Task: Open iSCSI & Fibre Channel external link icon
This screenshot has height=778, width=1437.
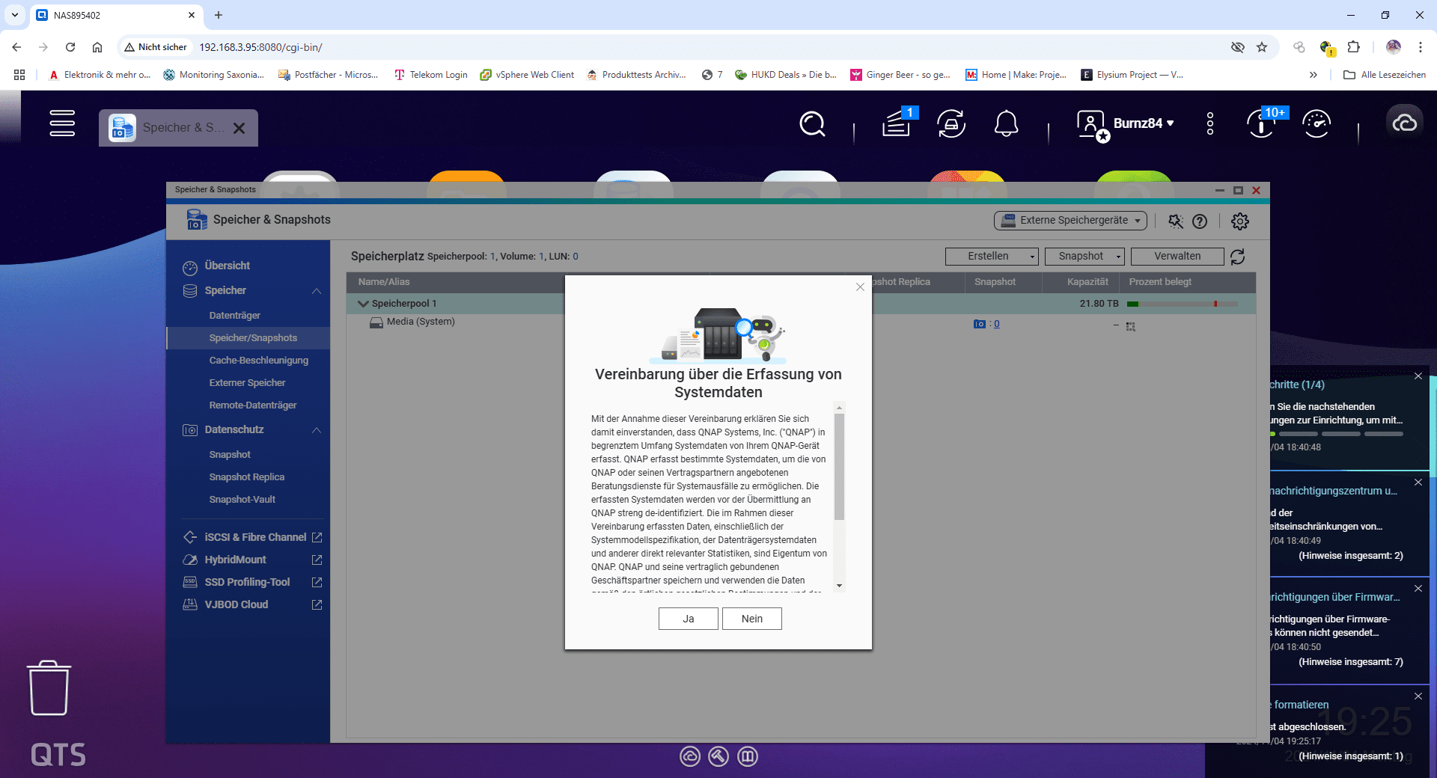Action: (317, 537)
